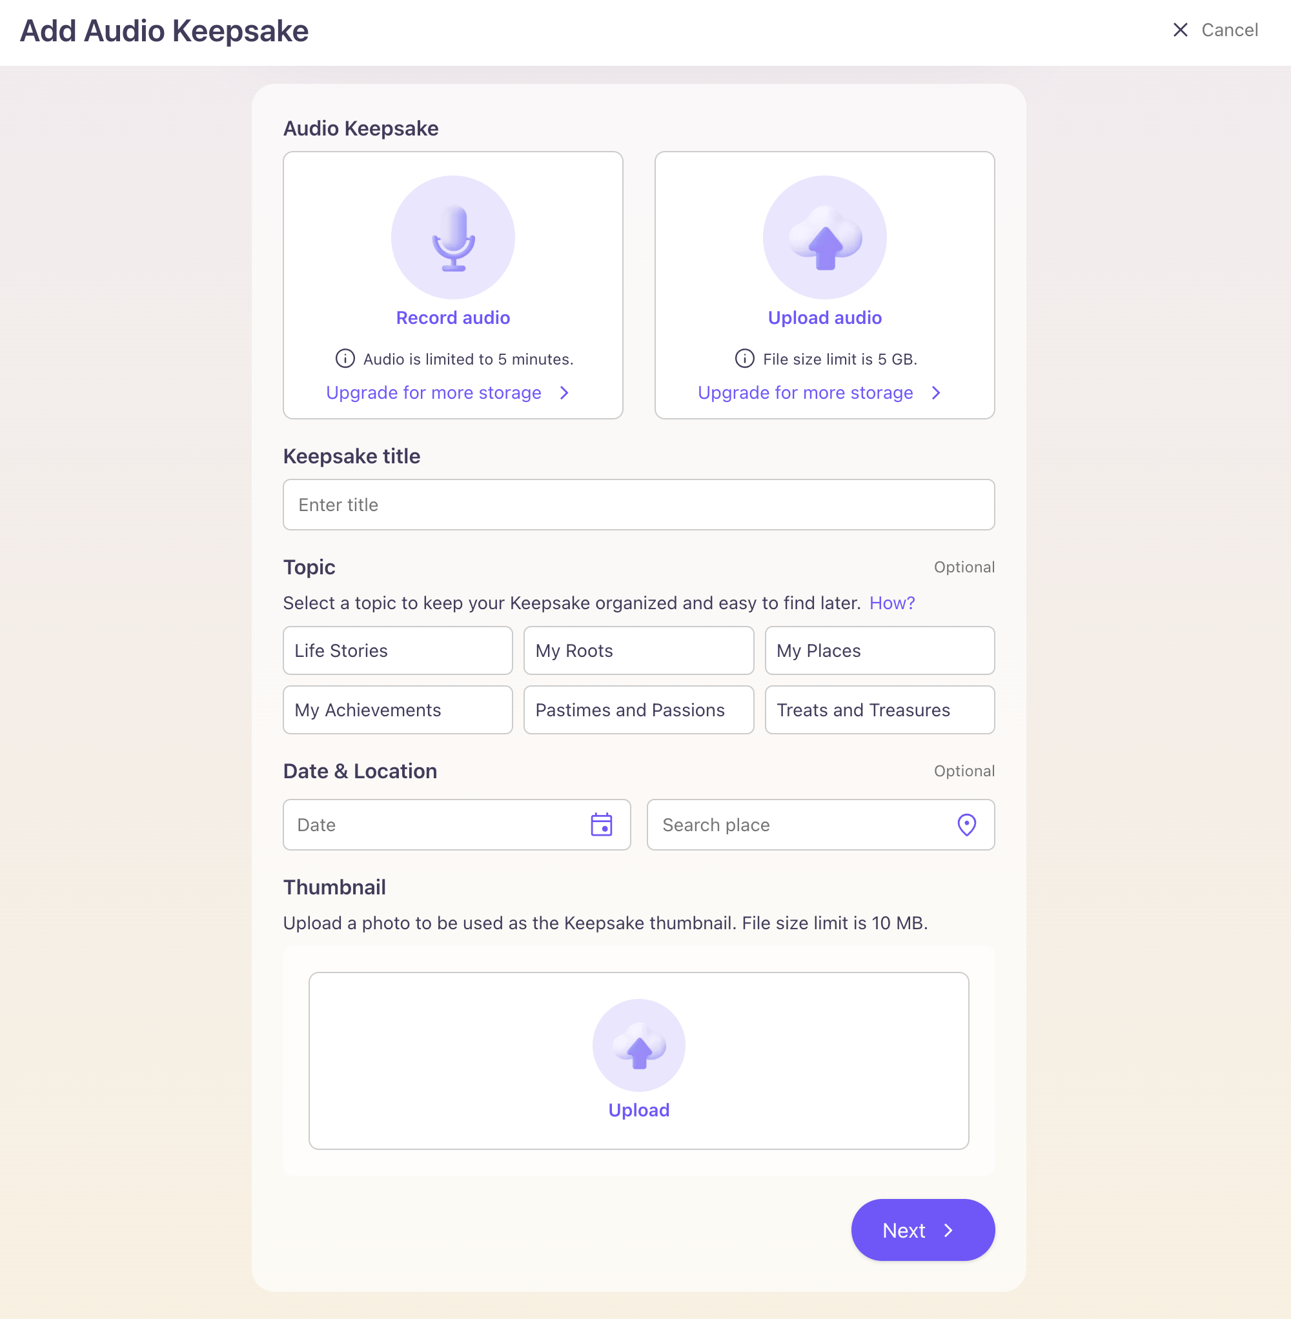
Task: Click the microphone Record audio icon
Action: coord(453,238)
